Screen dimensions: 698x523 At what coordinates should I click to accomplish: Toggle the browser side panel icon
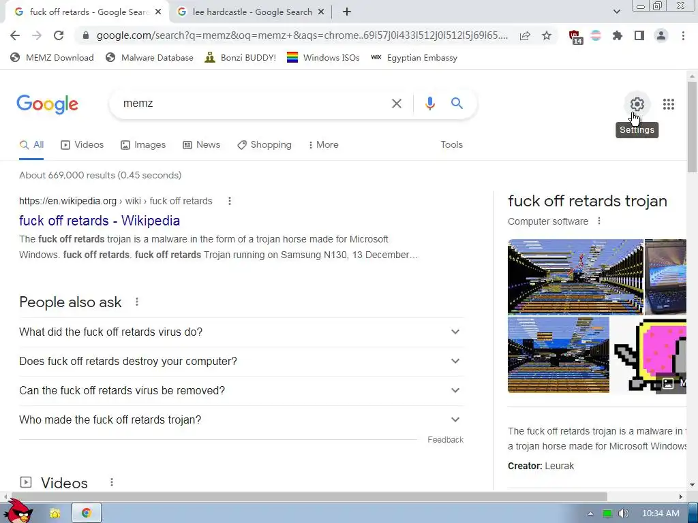(x=639, y=35)
